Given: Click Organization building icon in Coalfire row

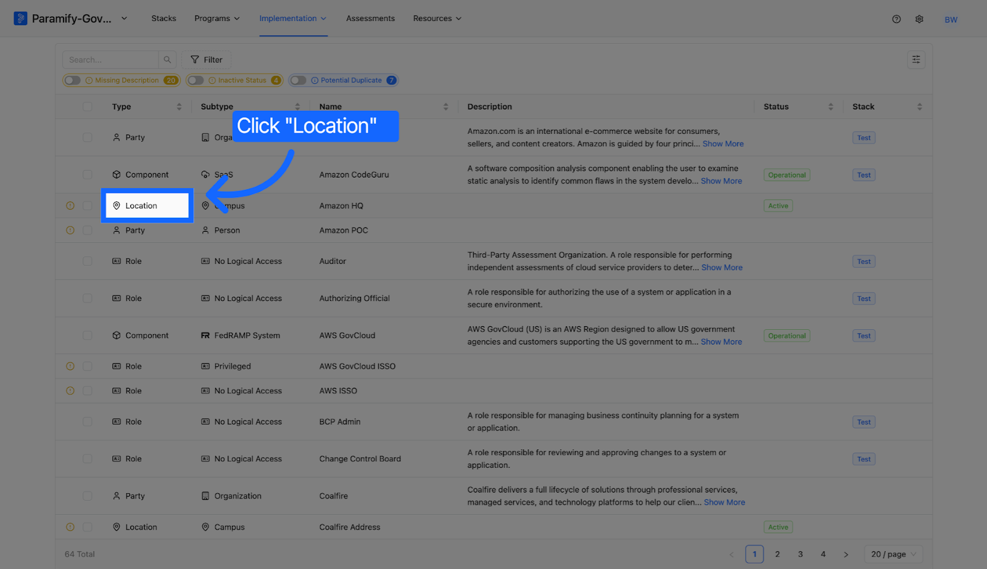Looking at the screenshot, I should pos(205,496).
